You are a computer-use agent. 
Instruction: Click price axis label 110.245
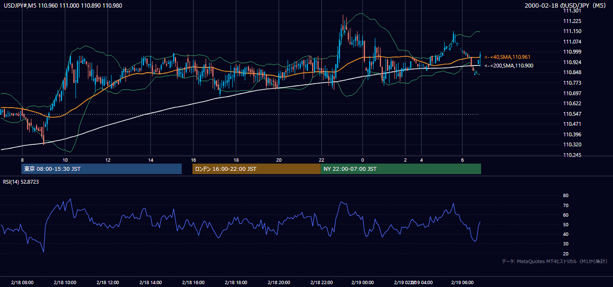[572, 155]
